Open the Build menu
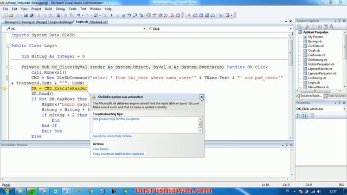347x195 pixels. (48, 9)
